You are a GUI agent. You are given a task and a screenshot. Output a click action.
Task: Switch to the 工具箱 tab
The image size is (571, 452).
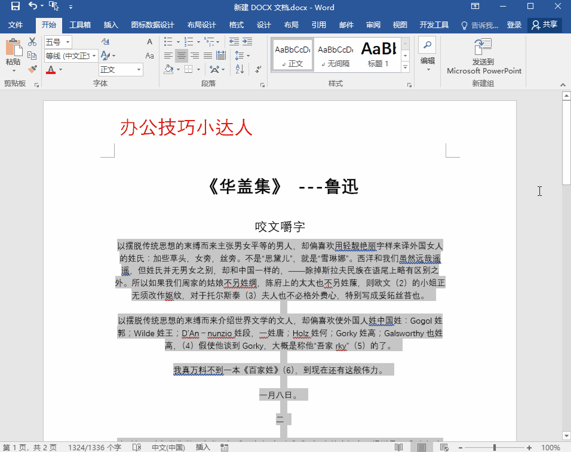click(80, 24)
